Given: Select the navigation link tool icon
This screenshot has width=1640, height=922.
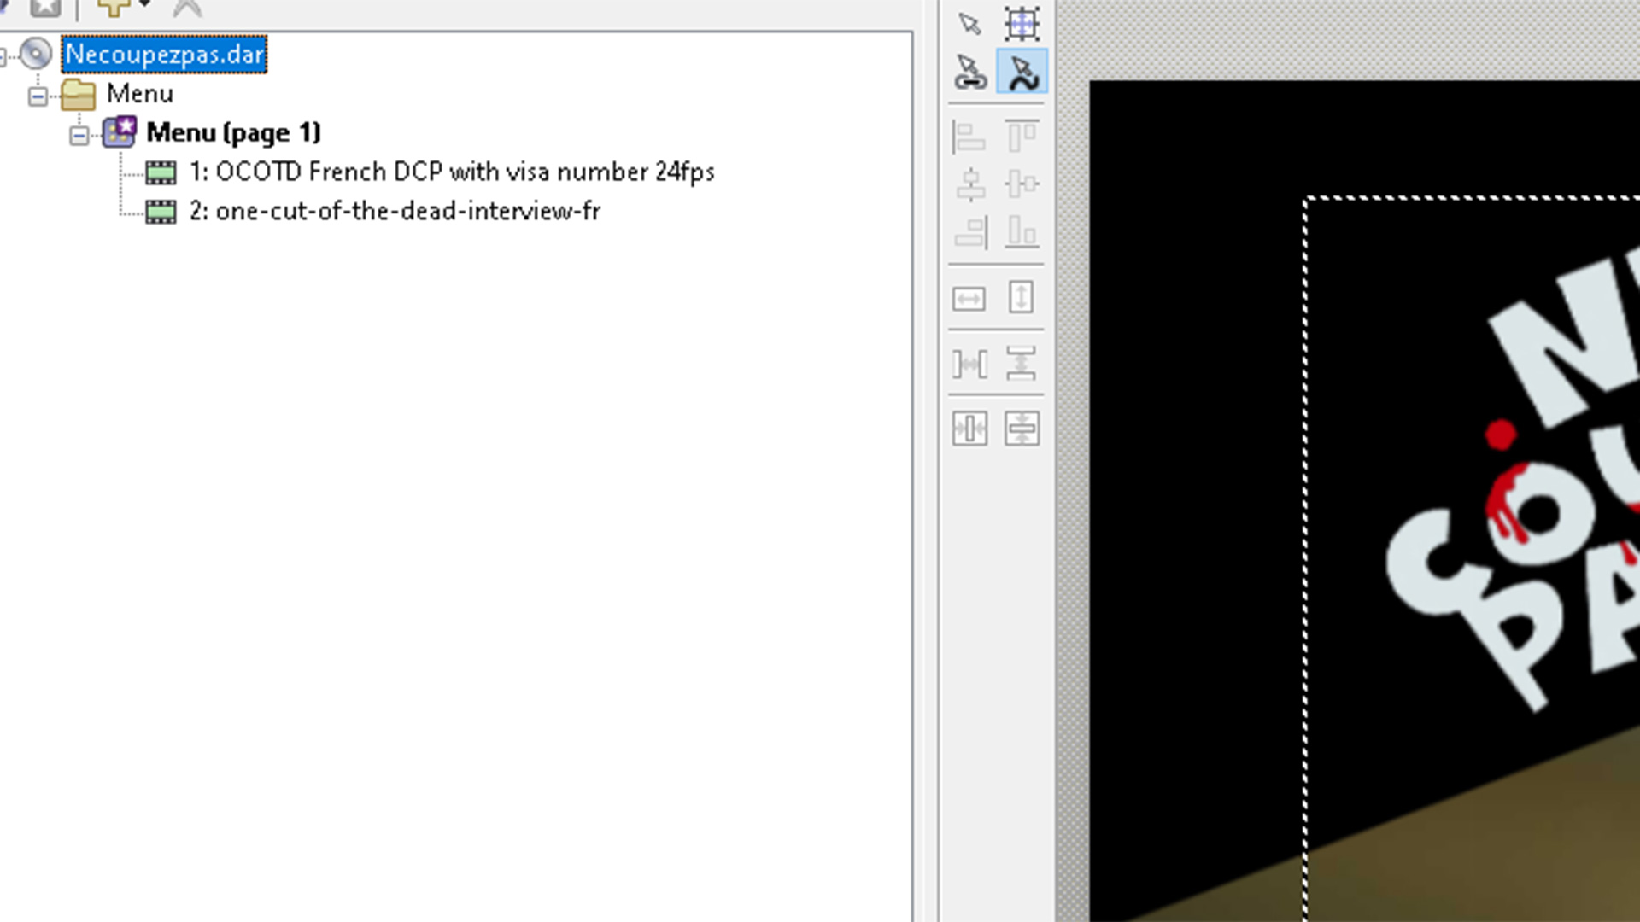Looking at the screenshot, I should 969,72.
